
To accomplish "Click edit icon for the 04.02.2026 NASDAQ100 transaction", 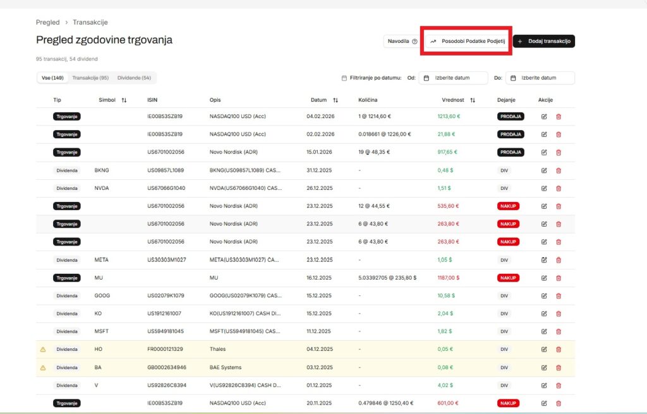I will [544, 117].
